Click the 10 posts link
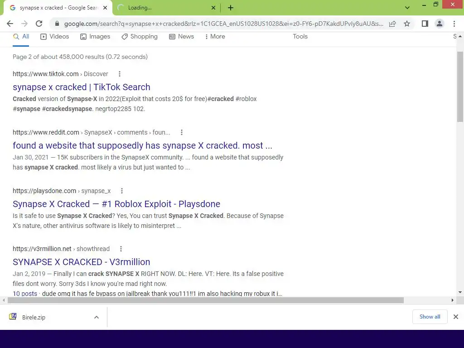 point(25,294)
